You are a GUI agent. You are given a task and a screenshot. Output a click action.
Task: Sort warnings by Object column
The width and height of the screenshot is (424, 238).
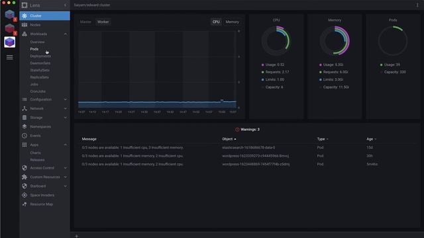coord(229,139)
